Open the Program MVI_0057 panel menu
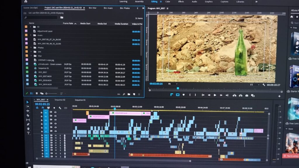The image size is (299, 168). [167, 8]
